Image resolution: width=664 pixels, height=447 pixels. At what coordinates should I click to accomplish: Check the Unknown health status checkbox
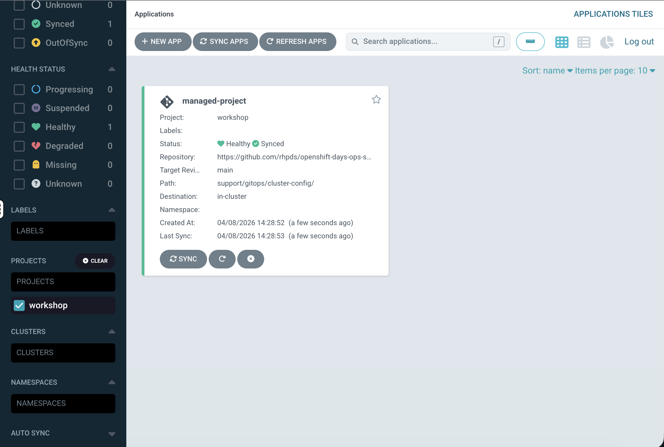pos(19,184)
